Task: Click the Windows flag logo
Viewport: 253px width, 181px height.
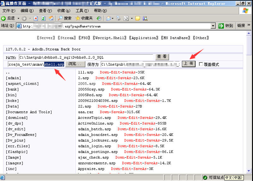Action: coord(245,11)
